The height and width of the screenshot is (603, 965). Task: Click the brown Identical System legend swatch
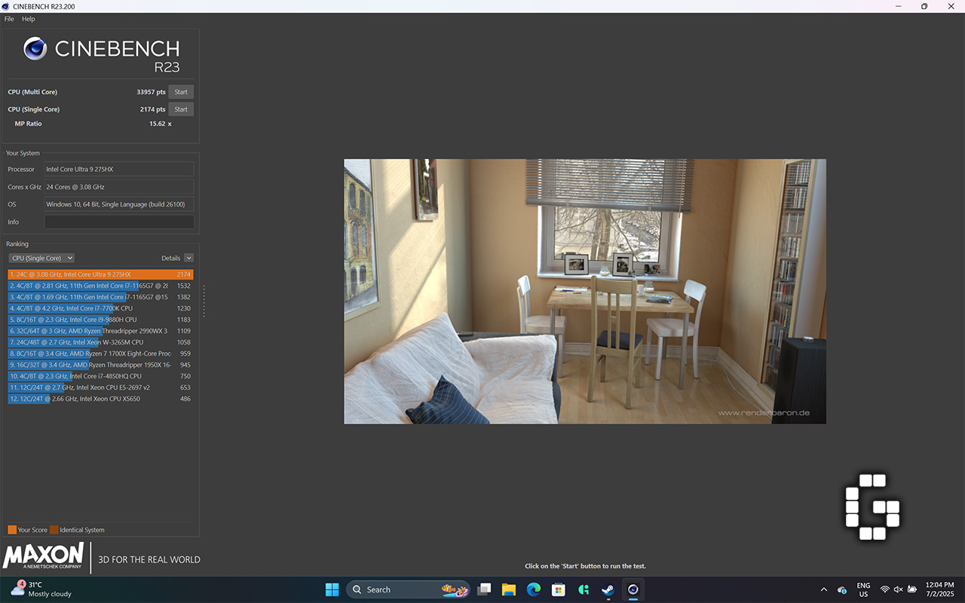(x=54, y=530)
